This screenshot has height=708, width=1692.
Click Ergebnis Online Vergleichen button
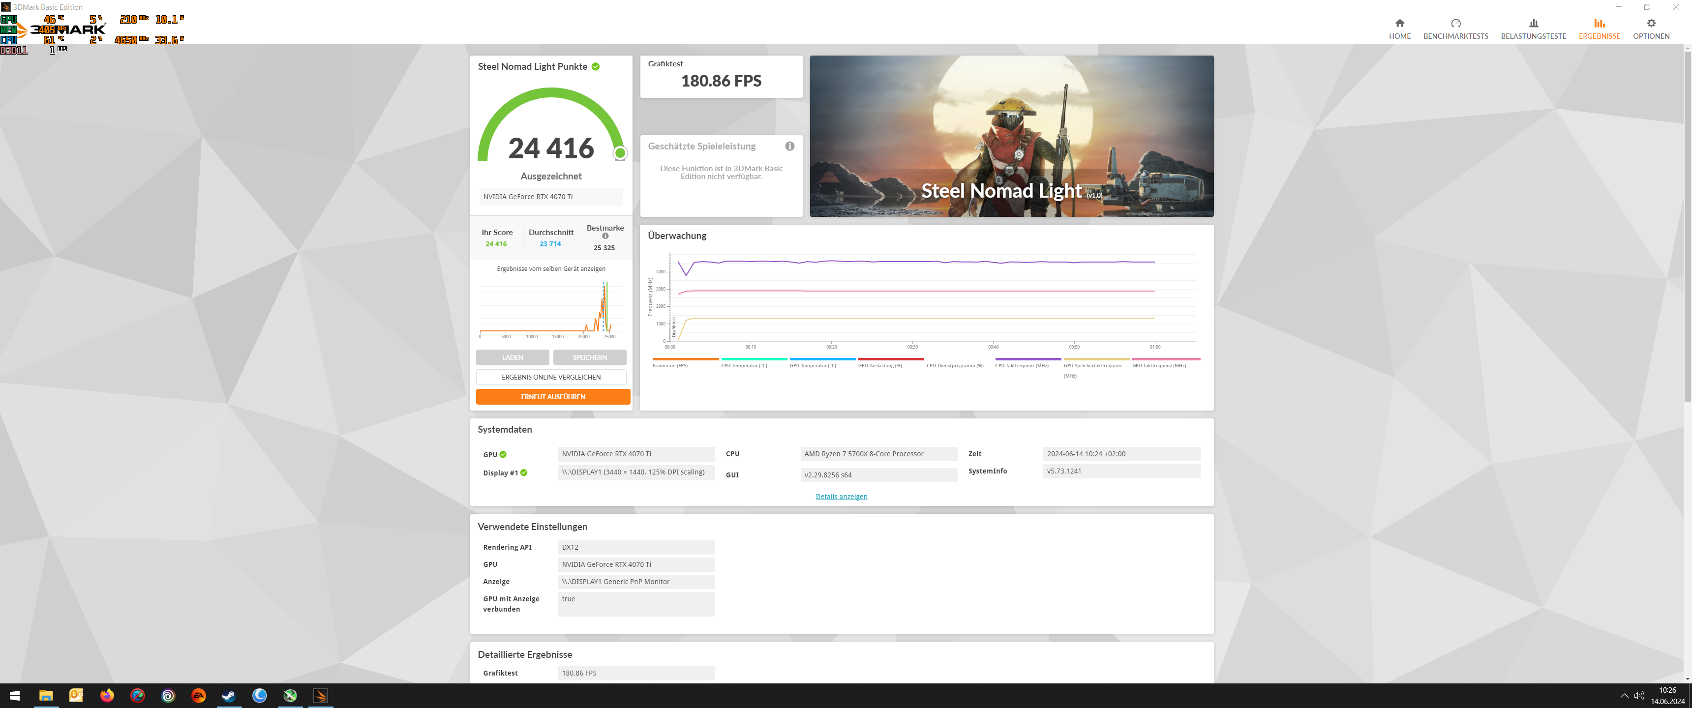550,377
